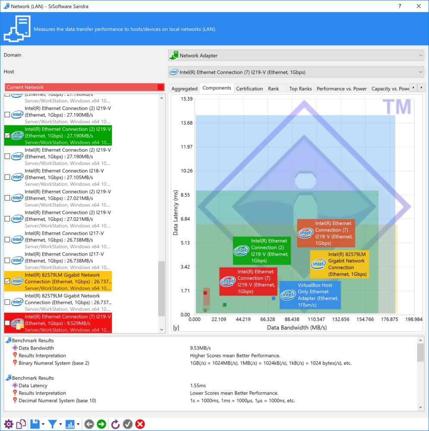This screenshot has height=431, width=429.
Task: Click lightbulb icon beside Decimal Numeral System
Action: 15,400
